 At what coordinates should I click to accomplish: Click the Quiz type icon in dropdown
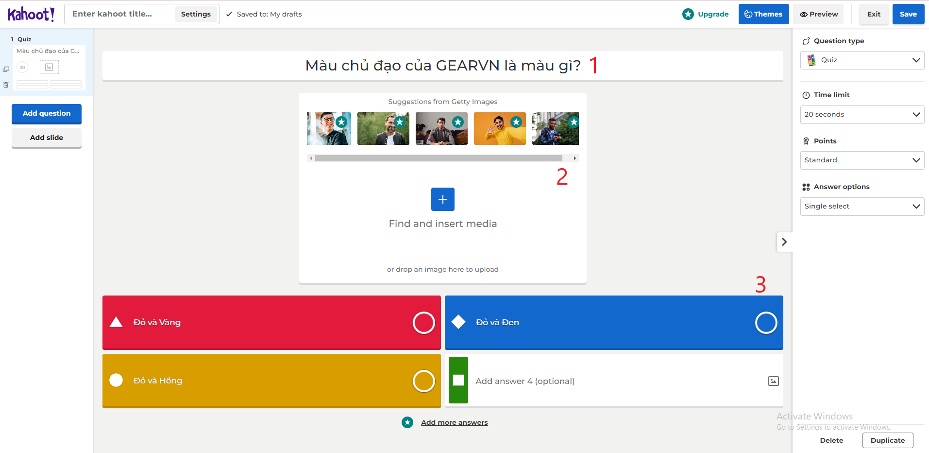(811, 60)
